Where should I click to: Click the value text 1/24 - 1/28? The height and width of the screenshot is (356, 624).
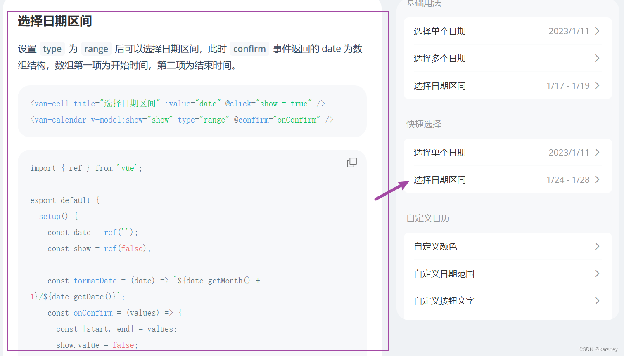568,180
